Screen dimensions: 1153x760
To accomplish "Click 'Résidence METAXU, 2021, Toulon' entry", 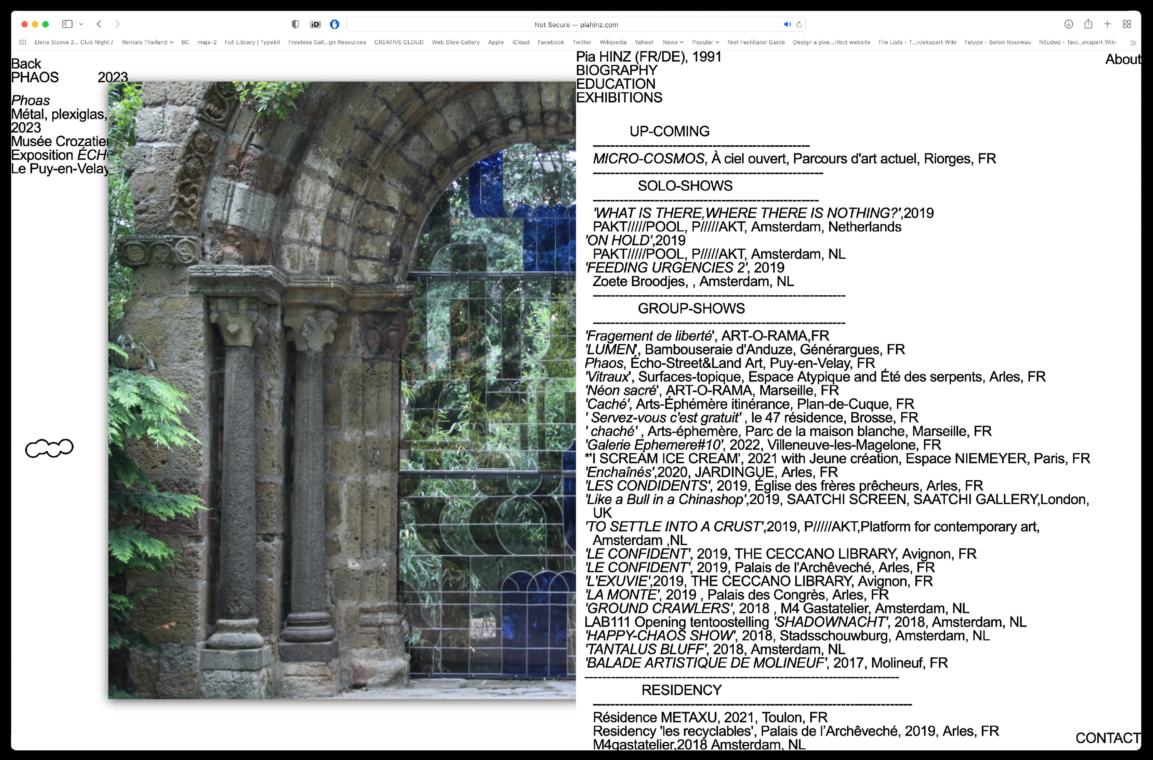I will 710,717.
